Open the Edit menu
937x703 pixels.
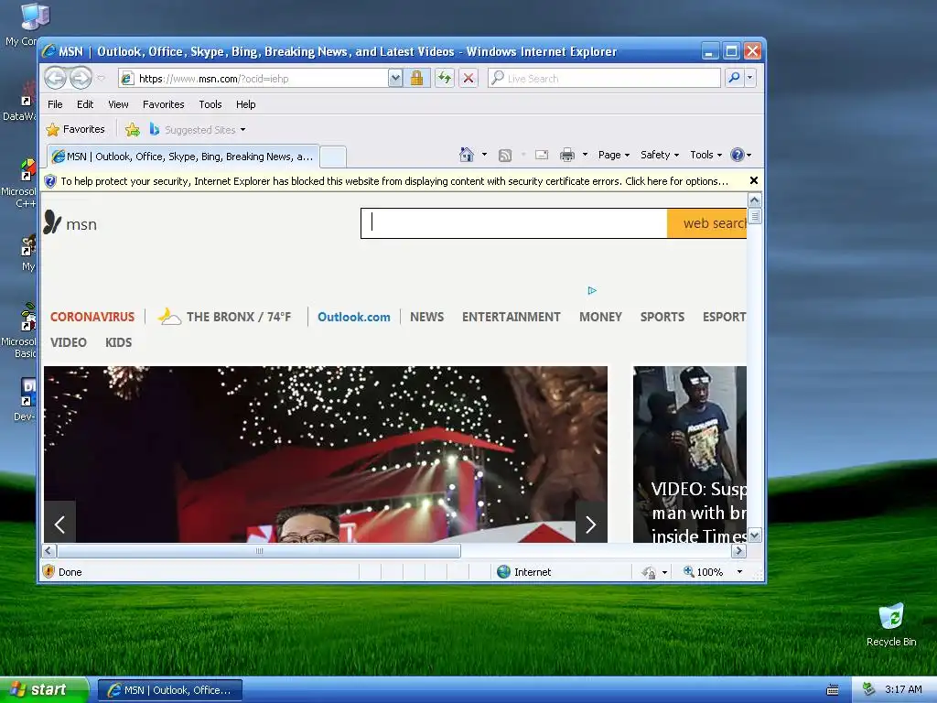tap(85, 104)
